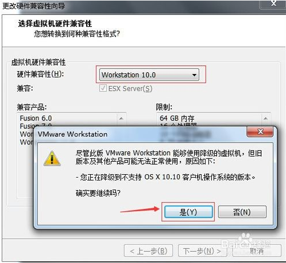Click the dropdown arrow of hardware compatibility
Viewport: 286px width, 263px height.
(194, 75)
